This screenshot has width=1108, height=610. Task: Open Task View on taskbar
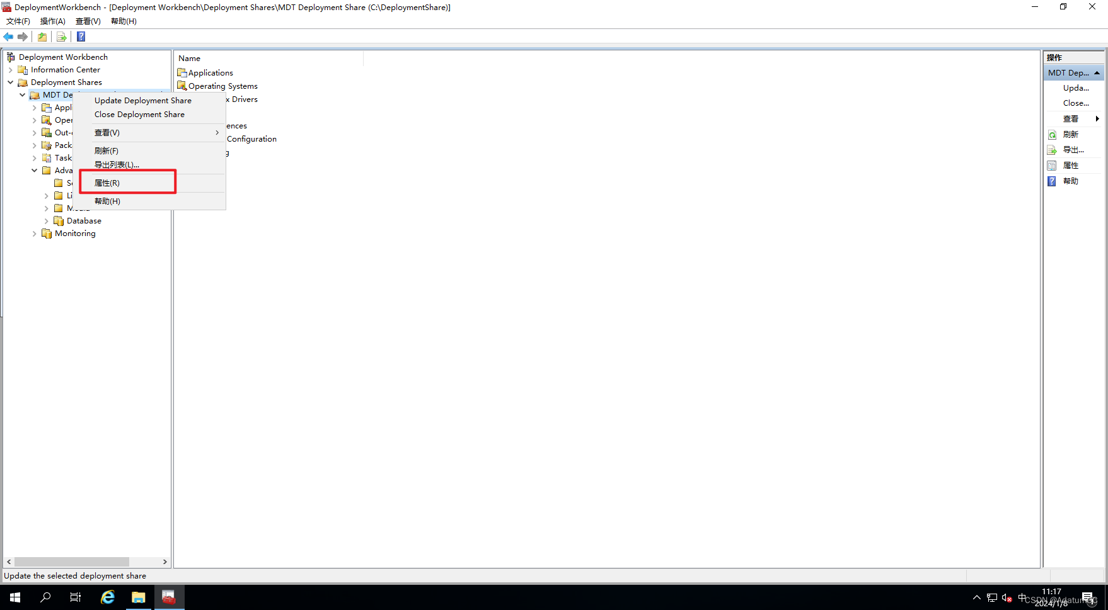click(x=76, y=597)
